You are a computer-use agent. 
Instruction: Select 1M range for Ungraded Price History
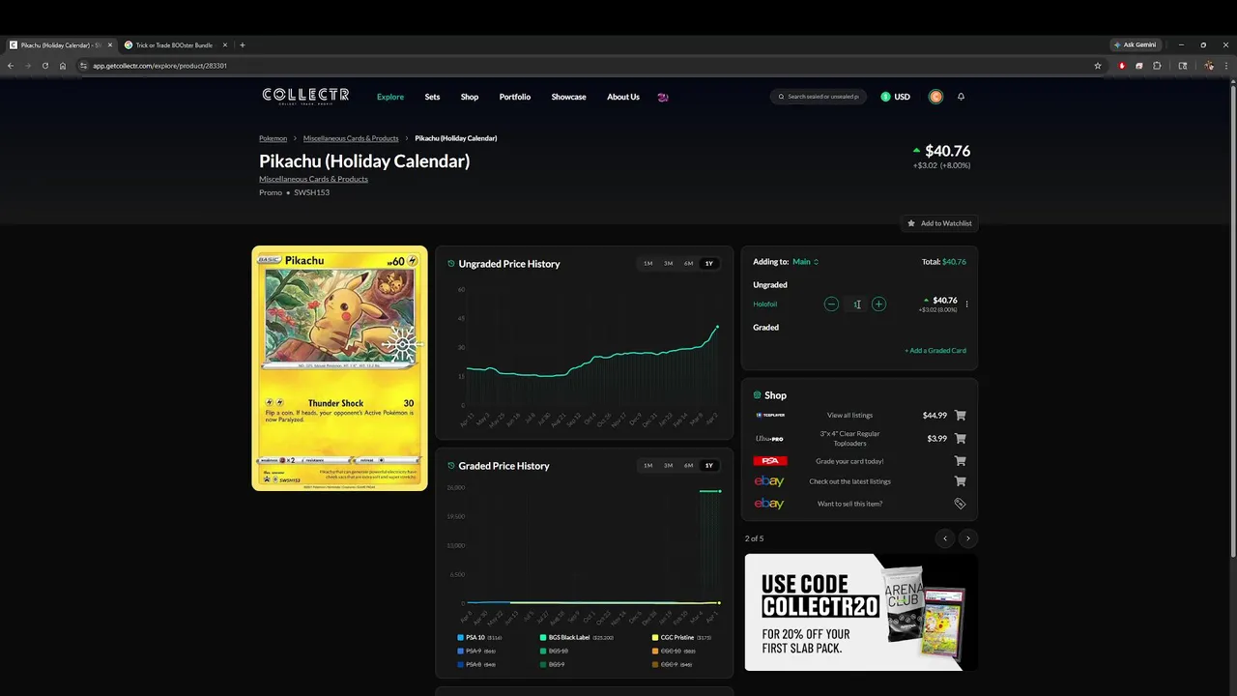click(x=647, y=263)
